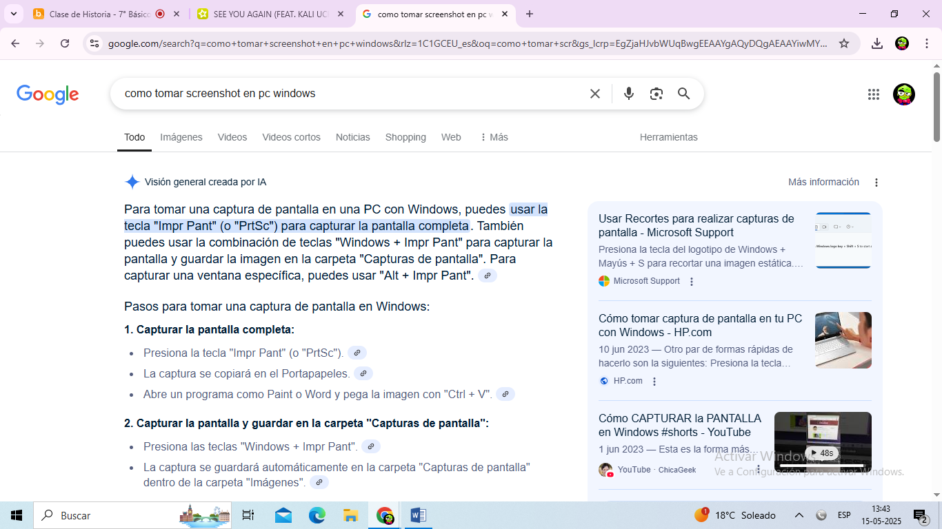Open File Explorer from taskbar
The image size is (942, 529).
350,515
